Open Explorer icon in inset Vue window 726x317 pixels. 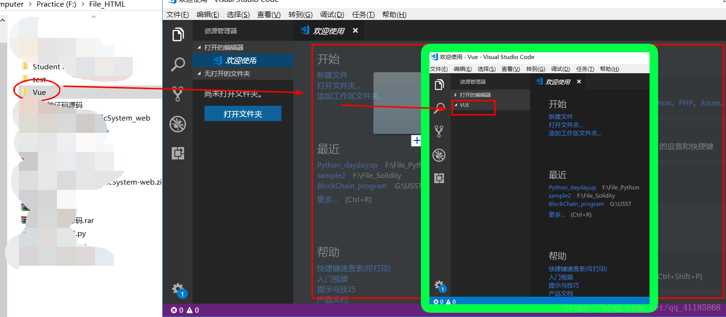click(439, 84)
